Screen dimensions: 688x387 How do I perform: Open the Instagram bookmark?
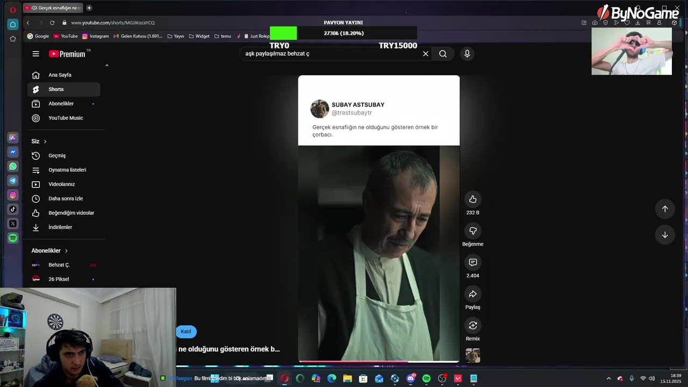[x=95, y=36]
